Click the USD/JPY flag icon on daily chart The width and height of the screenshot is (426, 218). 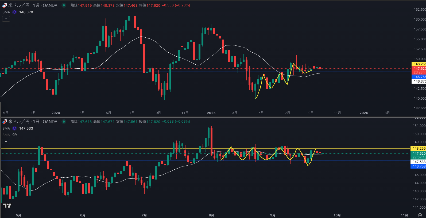click(5, 122)
